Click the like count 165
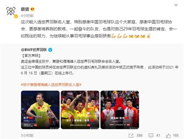Image resolution: width=184 pixels, height=139 pixels. tap(176, 136)
